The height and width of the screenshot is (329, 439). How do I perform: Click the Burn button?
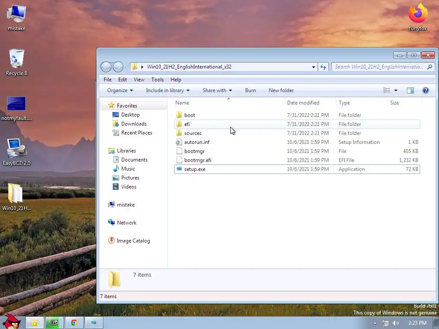(x=250, y=90)
